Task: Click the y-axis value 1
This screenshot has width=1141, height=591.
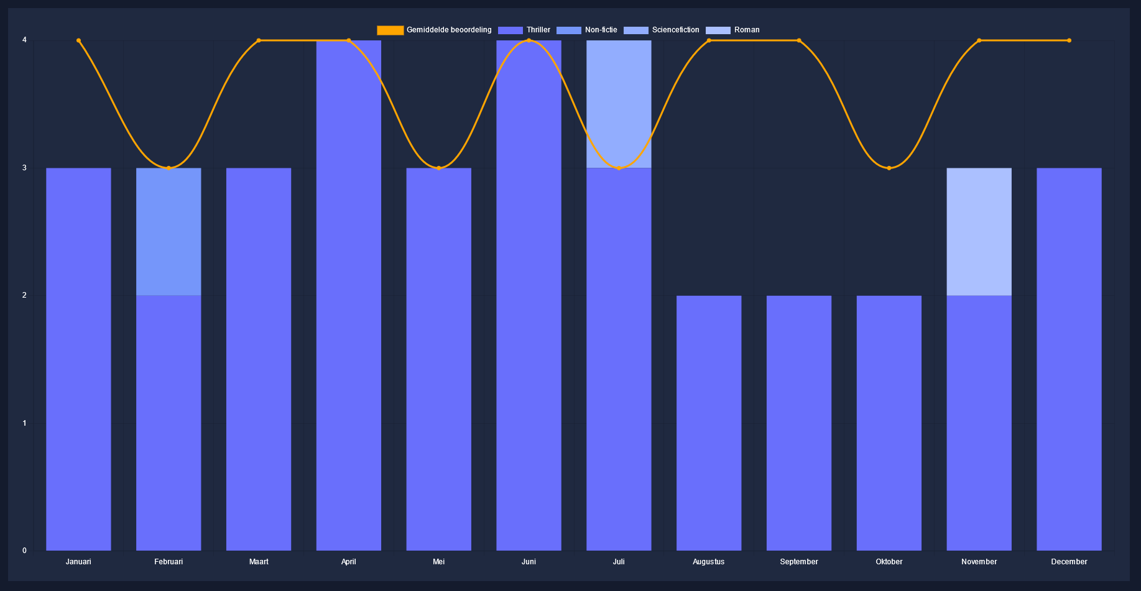Action: tap(25, 423)
